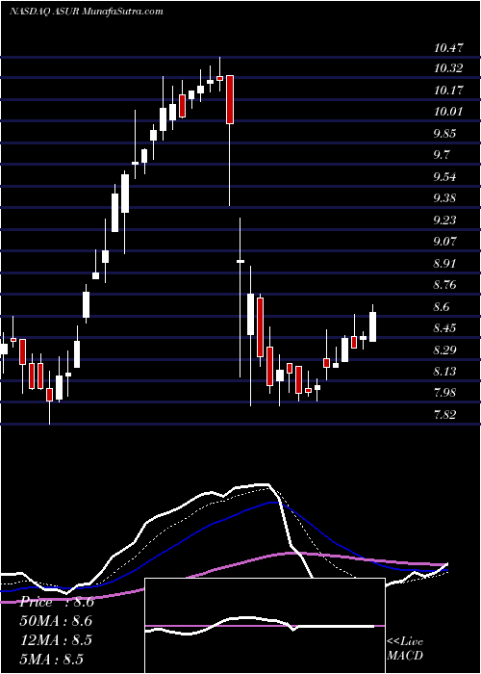
Task: Click the 10.32 price axis label
Action: point(448,68)
